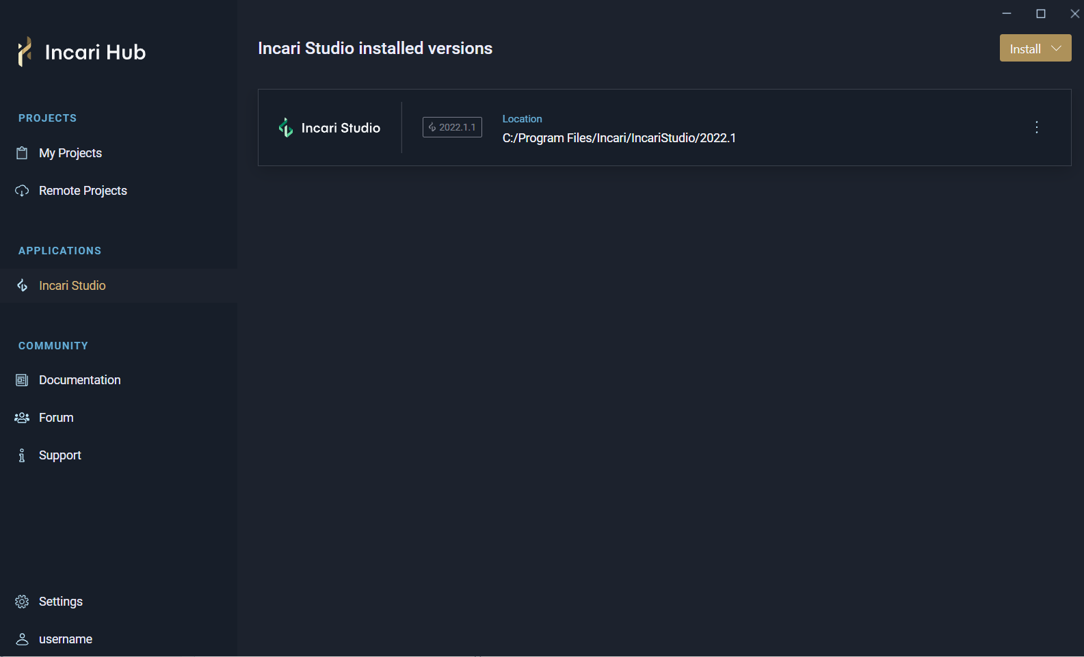
Task: Click the Location label
Action: tap(523, 119)
